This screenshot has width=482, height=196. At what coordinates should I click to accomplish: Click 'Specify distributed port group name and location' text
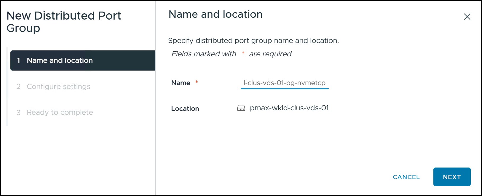coord(253,41)
